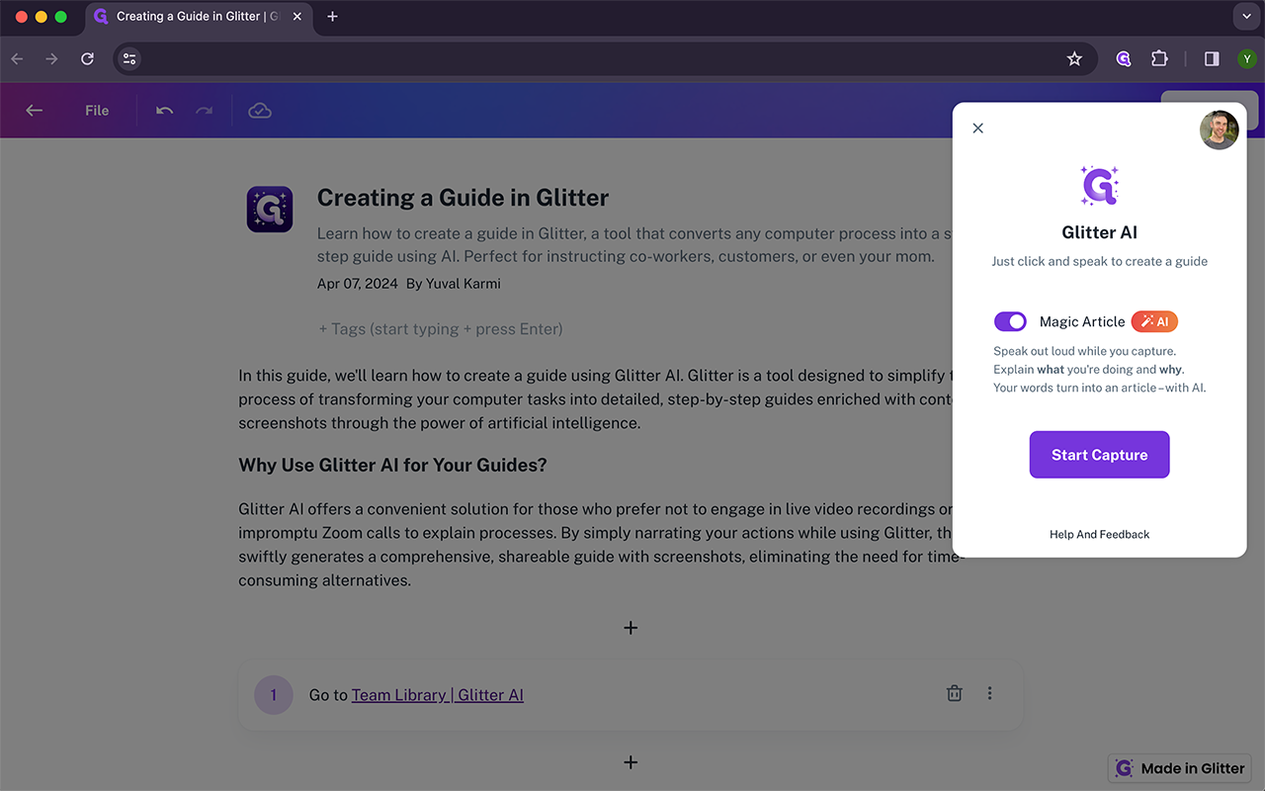This screenshot has width=1265, height=791.
Task: Undo the last edit
Action: [x=164, y=111]
